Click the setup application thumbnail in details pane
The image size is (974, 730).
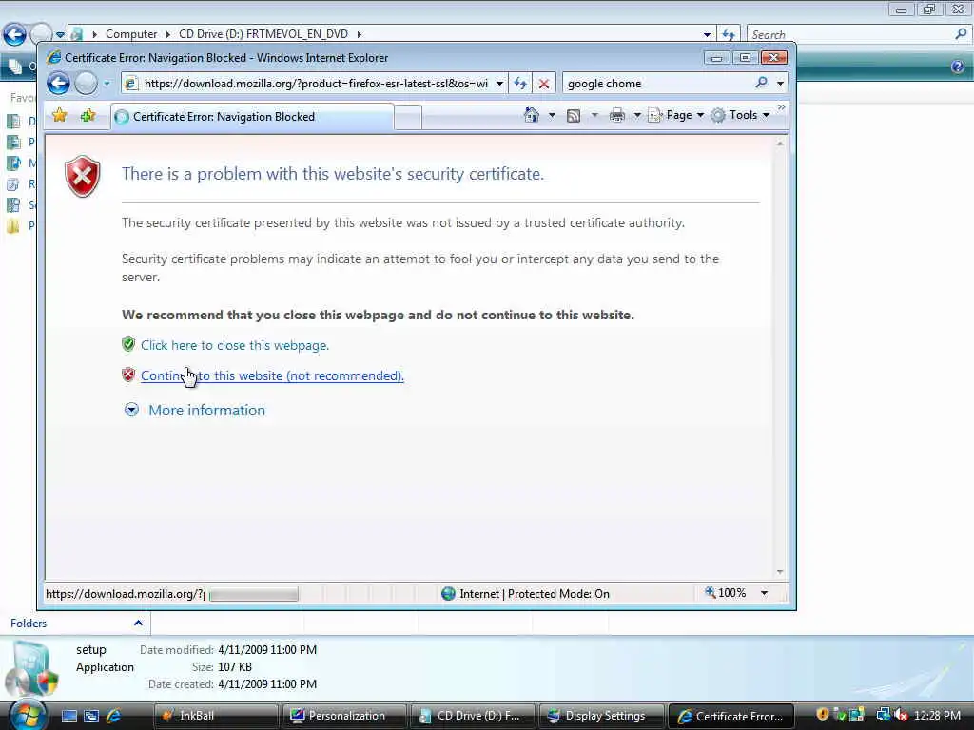(x=32, y=669)
